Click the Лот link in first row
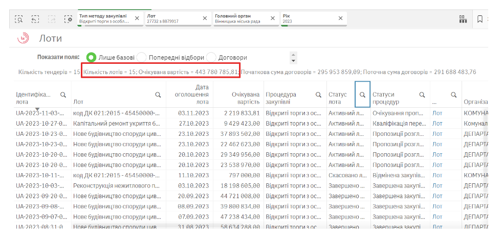The height and width of the screenshot is (238, 502). (437, 113)
